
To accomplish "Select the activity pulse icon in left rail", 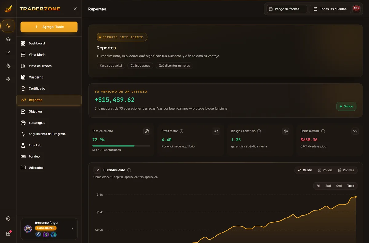I will point(8,26).
